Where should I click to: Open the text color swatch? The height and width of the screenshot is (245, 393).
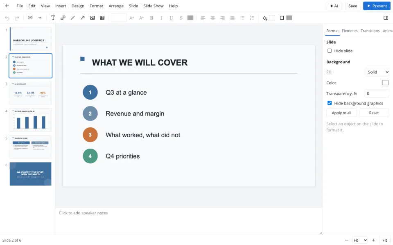pos(190,18)
